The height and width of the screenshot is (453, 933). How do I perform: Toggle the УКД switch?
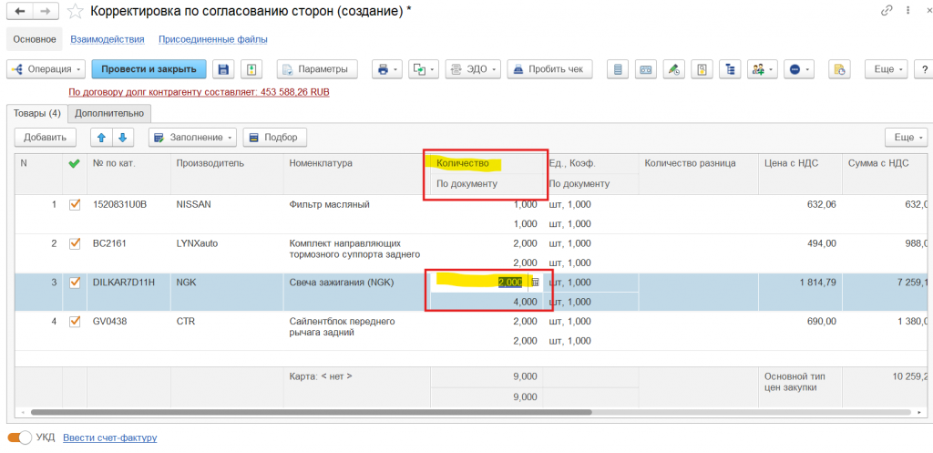(x=19, y=438)
